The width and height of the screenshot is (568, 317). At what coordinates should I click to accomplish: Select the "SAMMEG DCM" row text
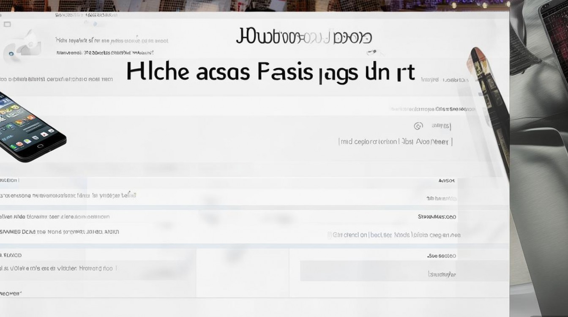click(60, 232)
